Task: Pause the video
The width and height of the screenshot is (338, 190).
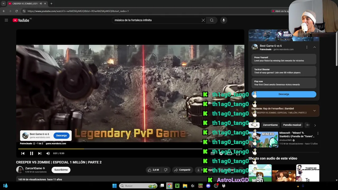Action: (x=31, y=153)
